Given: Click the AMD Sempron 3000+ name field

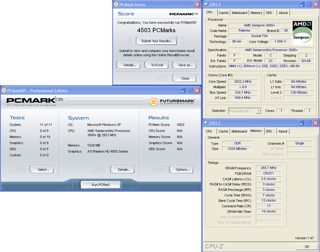Looking at the screenshot, I should [259, 25].
